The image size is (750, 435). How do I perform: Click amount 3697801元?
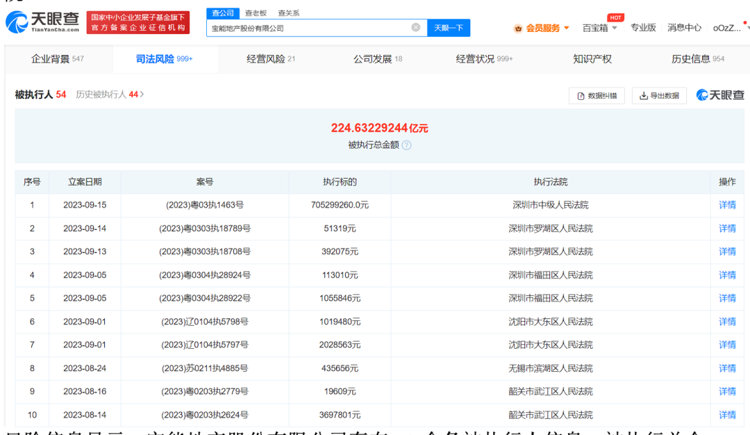pos(340,415)
